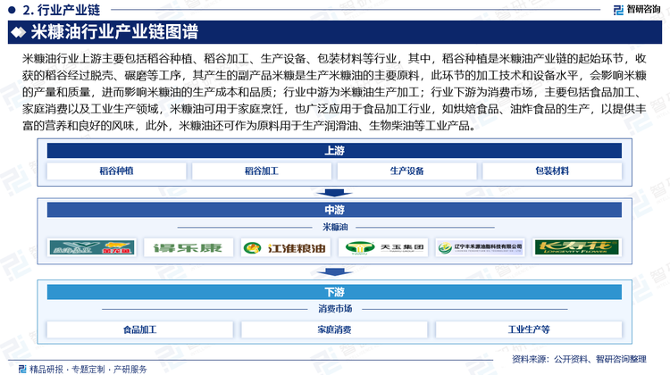Select the 工业生产等 box
Image resolution: width=670 pixels, height=375 pixels.
point(529,329)
